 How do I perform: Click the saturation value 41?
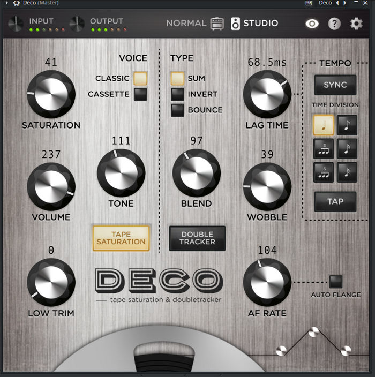pyautogui.click(x=51, y=62)
